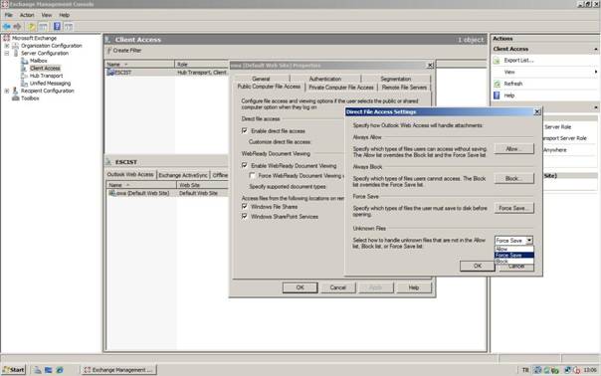Click the Block... button
Viewport: 601px width, 376px height.
tap(513, 179)
